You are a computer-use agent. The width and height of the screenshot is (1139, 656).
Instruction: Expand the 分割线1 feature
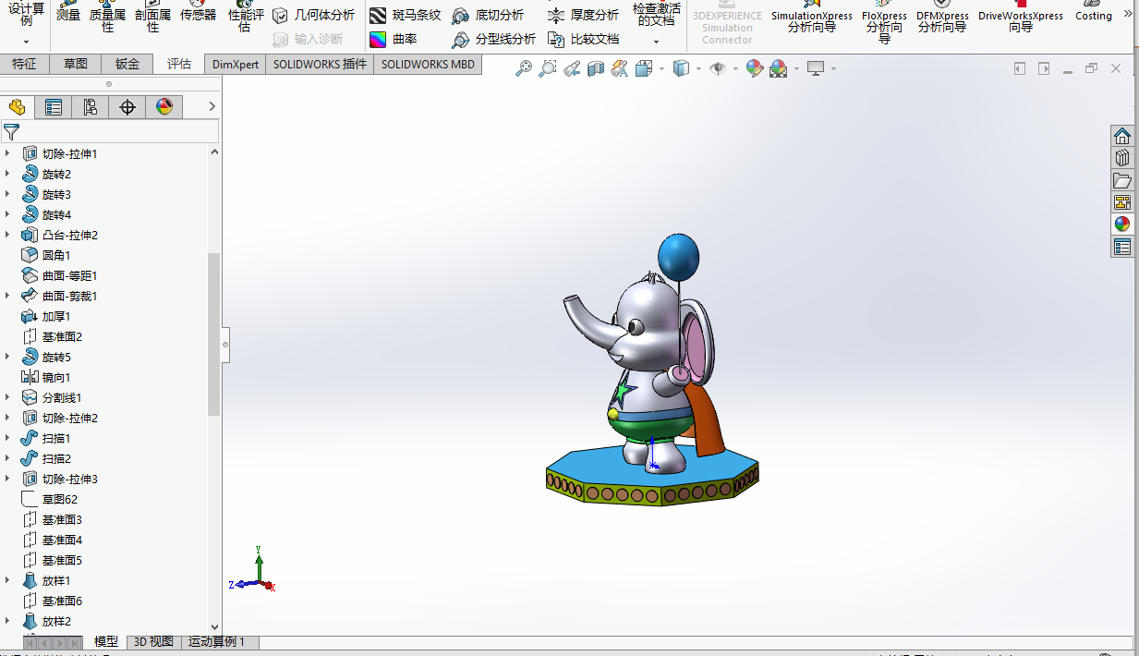pos(7,397)
